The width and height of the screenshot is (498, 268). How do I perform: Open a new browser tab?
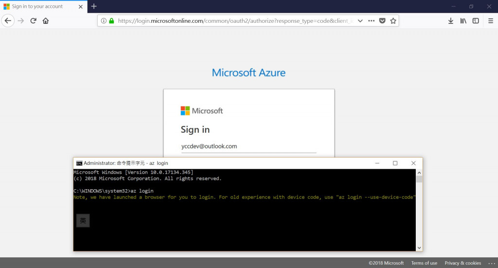click(94, 6)
